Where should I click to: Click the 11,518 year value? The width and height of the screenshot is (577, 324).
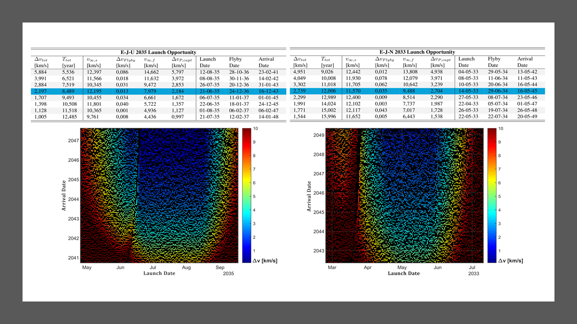[70, 111]
